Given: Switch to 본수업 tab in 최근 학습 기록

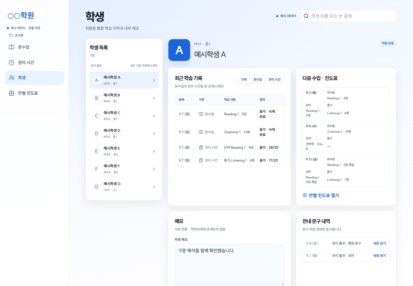Looking at the screenshot, I should click(258, 80).
